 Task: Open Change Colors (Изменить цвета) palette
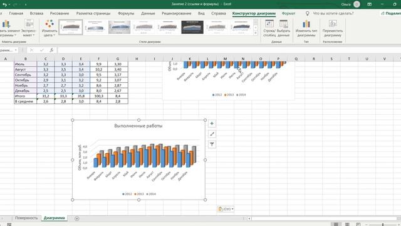49,28
